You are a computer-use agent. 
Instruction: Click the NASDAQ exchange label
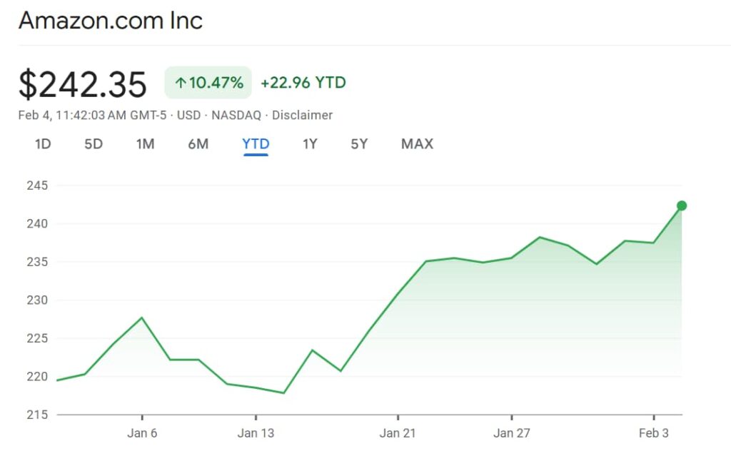pyautogui.click(x=236, y=115)
